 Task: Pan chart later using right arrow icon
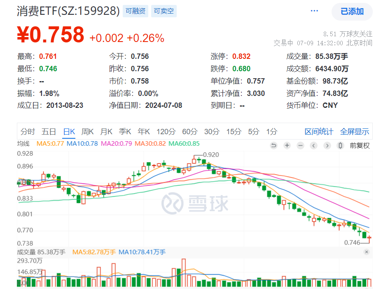[327, 145]
